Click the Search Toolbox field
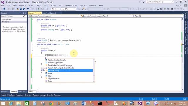Image resolution: width=188 pixels, height=106 pixels. 12,16
